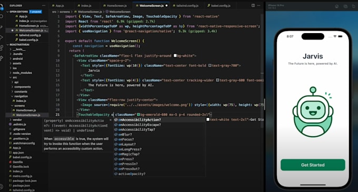Viewport: 358px width, 192px height.
Task: Click the robot mascot image in simulator
Action: [313, 112]
